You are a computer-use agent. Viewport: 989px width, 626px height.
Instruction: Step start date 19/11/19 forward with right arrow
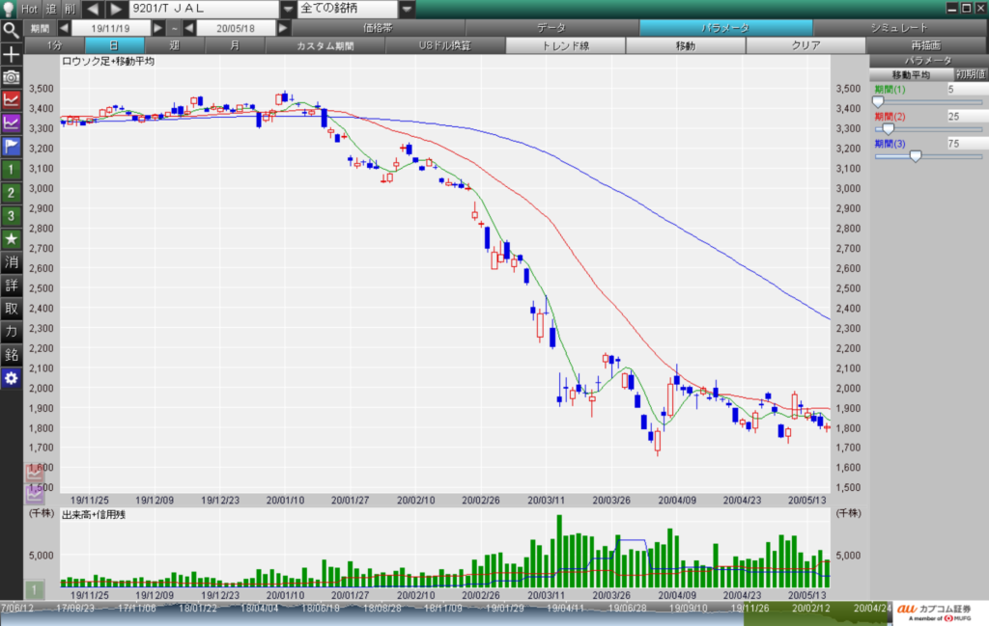tap(159, 28)
